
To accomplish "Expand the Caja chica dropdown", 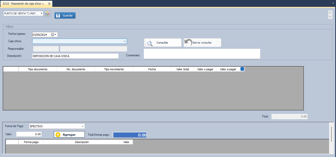I will coord(124,41).
